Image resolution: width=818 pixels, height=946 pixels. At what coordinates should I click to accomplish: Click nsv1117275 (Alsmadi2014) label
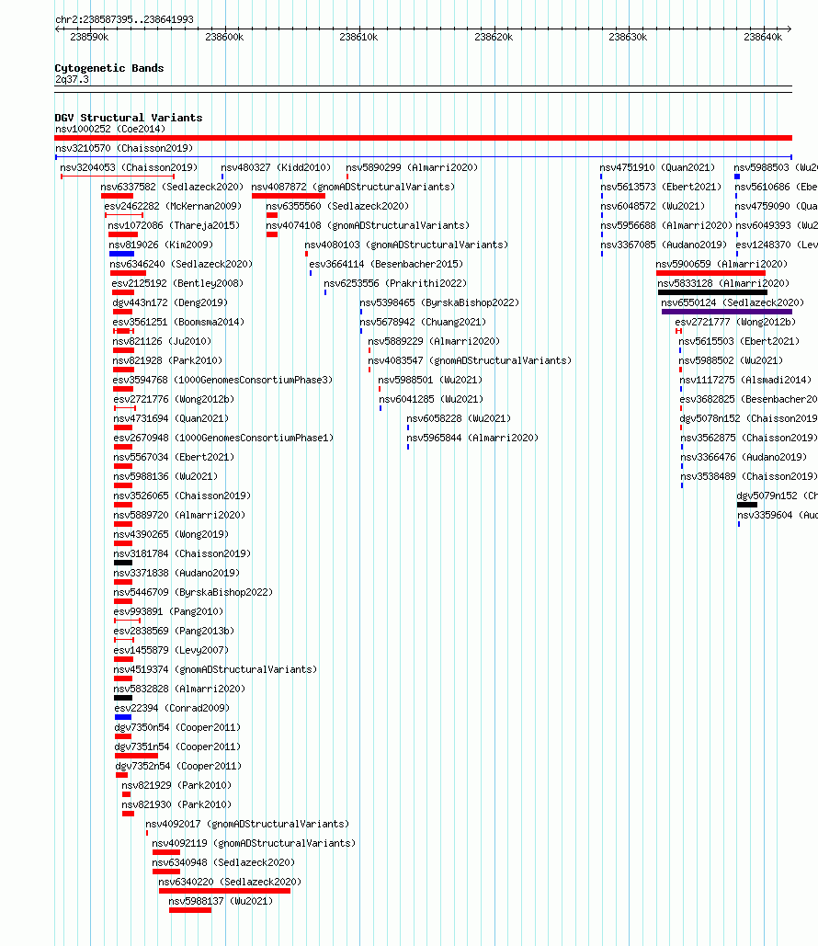(x=745, y=380)
